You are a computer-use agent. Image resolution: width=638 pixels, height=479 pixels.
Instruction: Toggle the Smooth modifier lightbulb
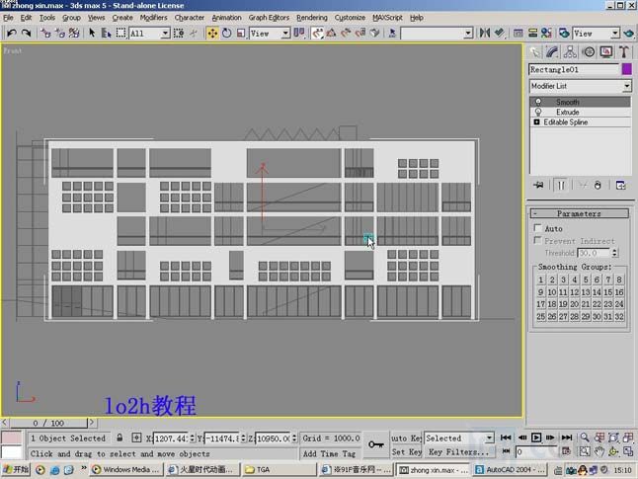(538, 102)
